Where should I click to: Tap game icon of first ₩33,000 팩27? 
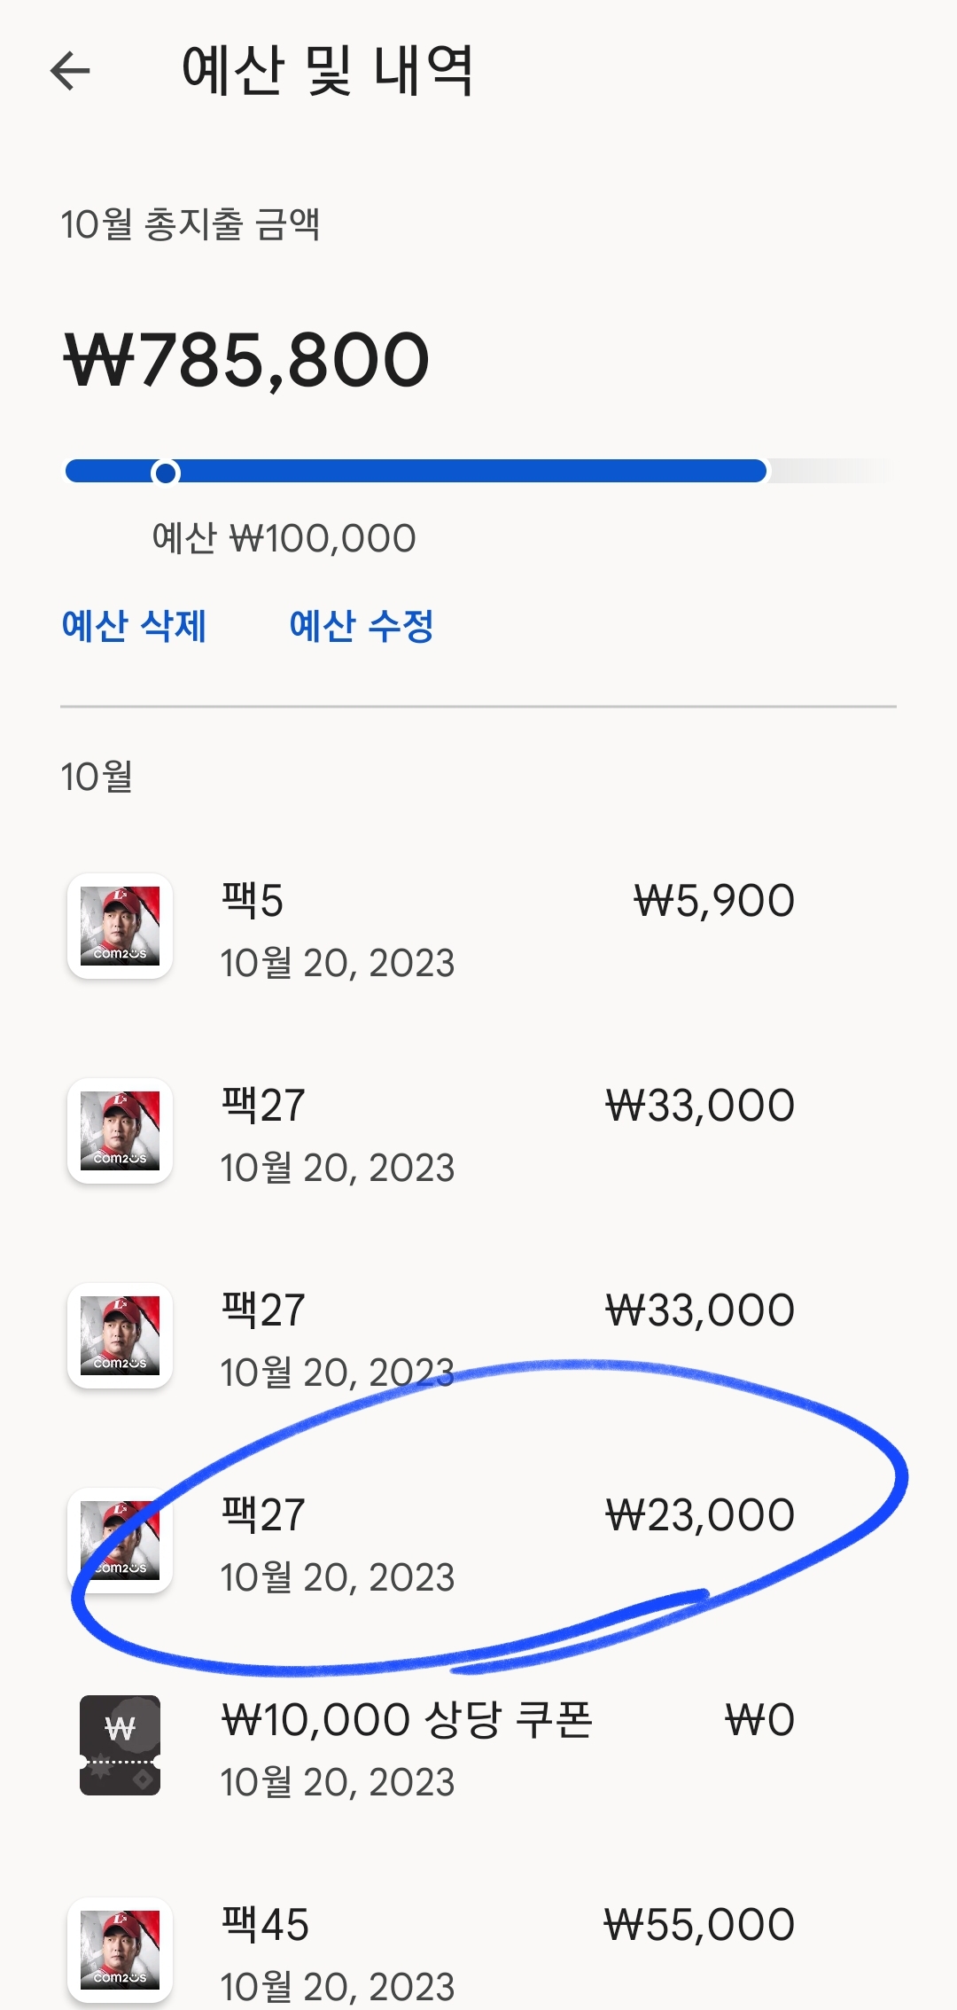point(121,1130)
